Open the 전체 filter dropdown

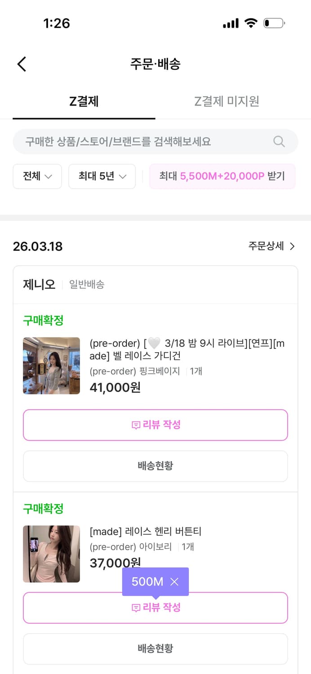[37, 176]
